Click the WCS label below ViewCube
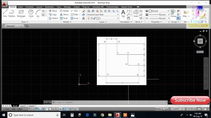211x118 pixels. [x=200, y=52]
